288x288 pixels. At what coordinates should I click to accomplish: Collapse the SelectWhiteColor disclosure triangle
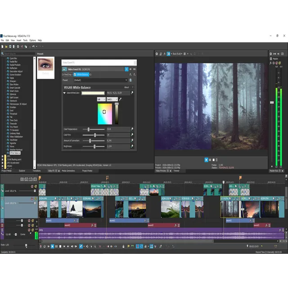point(64,93)
